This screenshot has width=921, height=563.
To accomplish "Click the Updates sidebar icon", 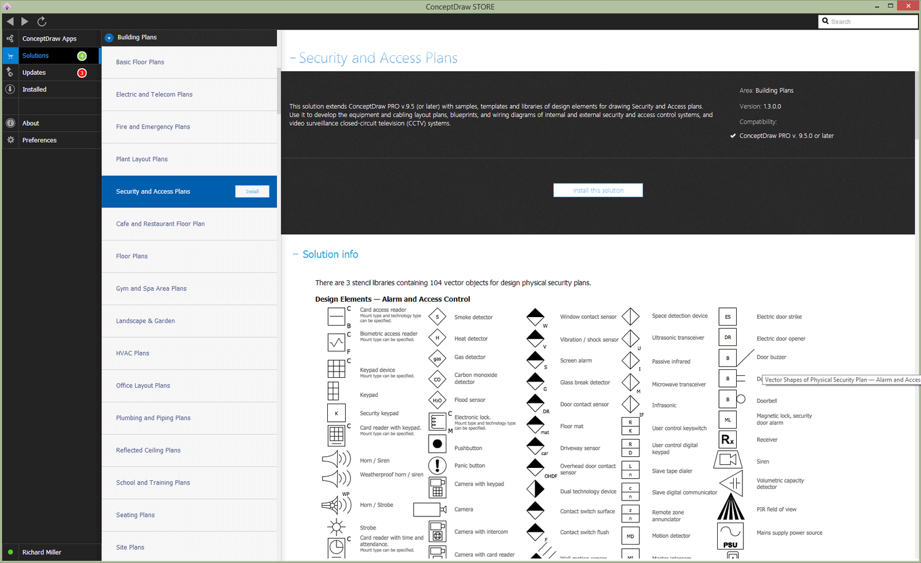I will (10, 72).
